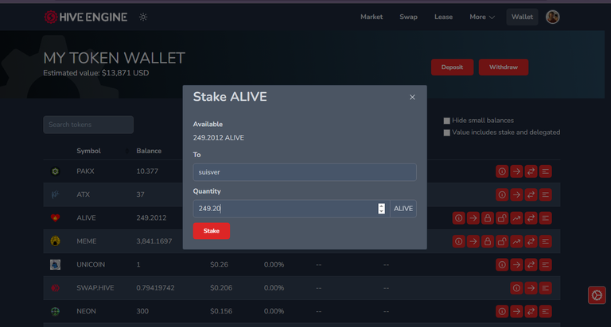The height and width of the screenshot is (327, 611).
Task: Open history list icon for SWAP.HIVE
Action: point(545,288)
